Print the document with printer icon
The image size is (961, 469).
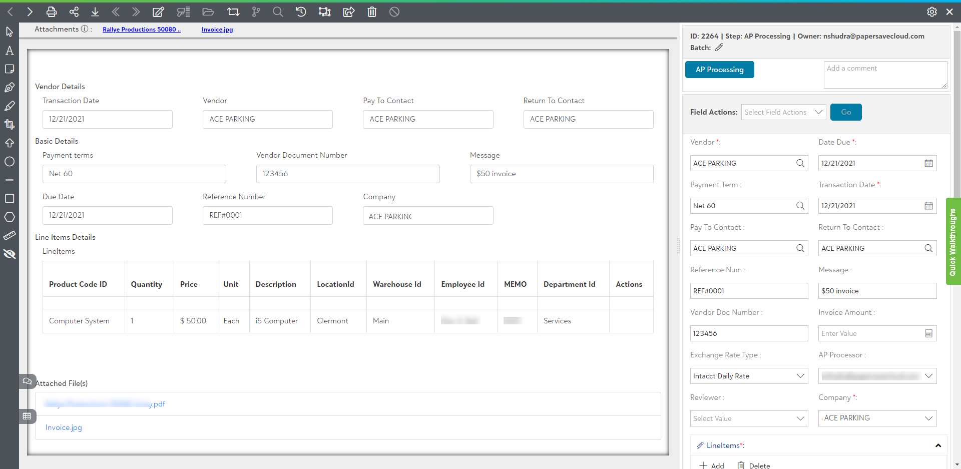click(51, 12)
